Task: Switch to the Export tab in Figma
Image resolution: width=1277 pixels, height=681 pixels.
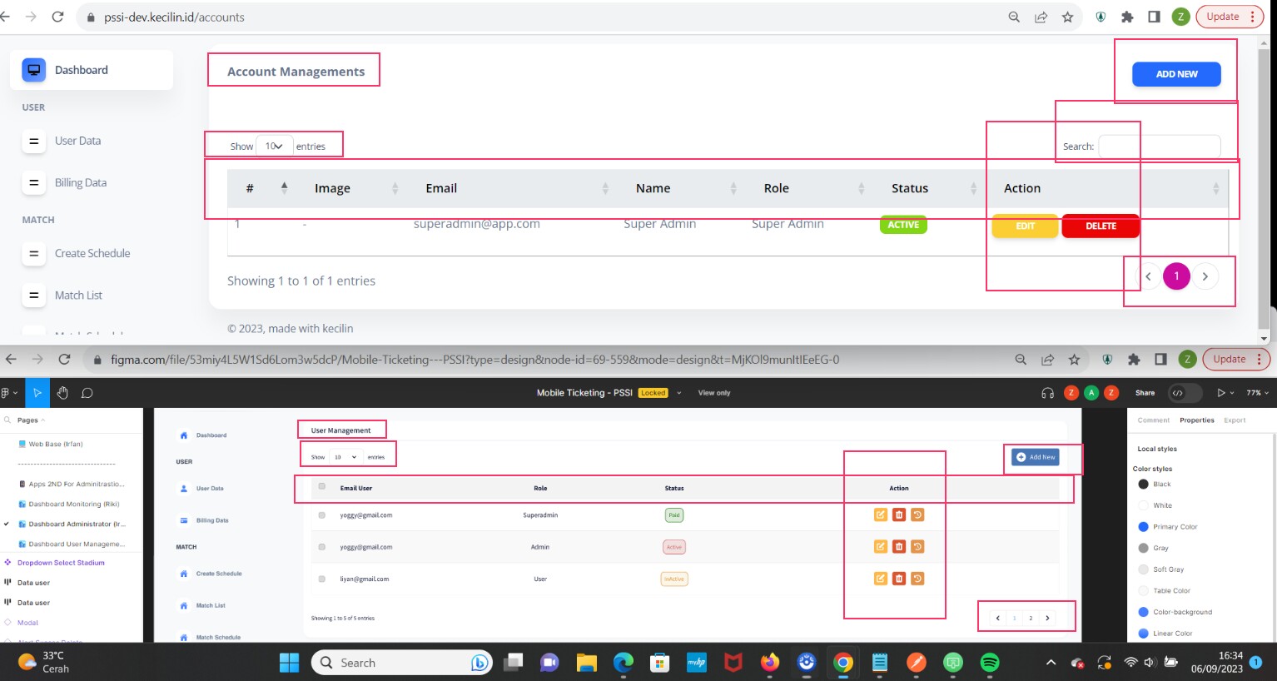Action: point(1235,420)
